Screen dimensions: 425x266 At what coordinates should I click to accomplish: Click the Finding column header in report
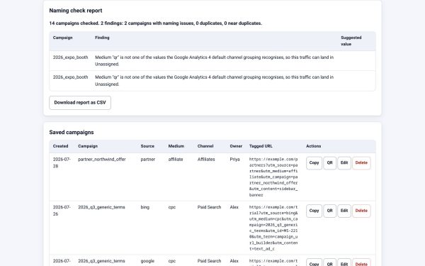[102, 38]
